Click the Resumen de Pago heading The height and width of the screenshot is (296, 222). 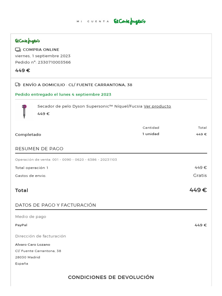39,149
